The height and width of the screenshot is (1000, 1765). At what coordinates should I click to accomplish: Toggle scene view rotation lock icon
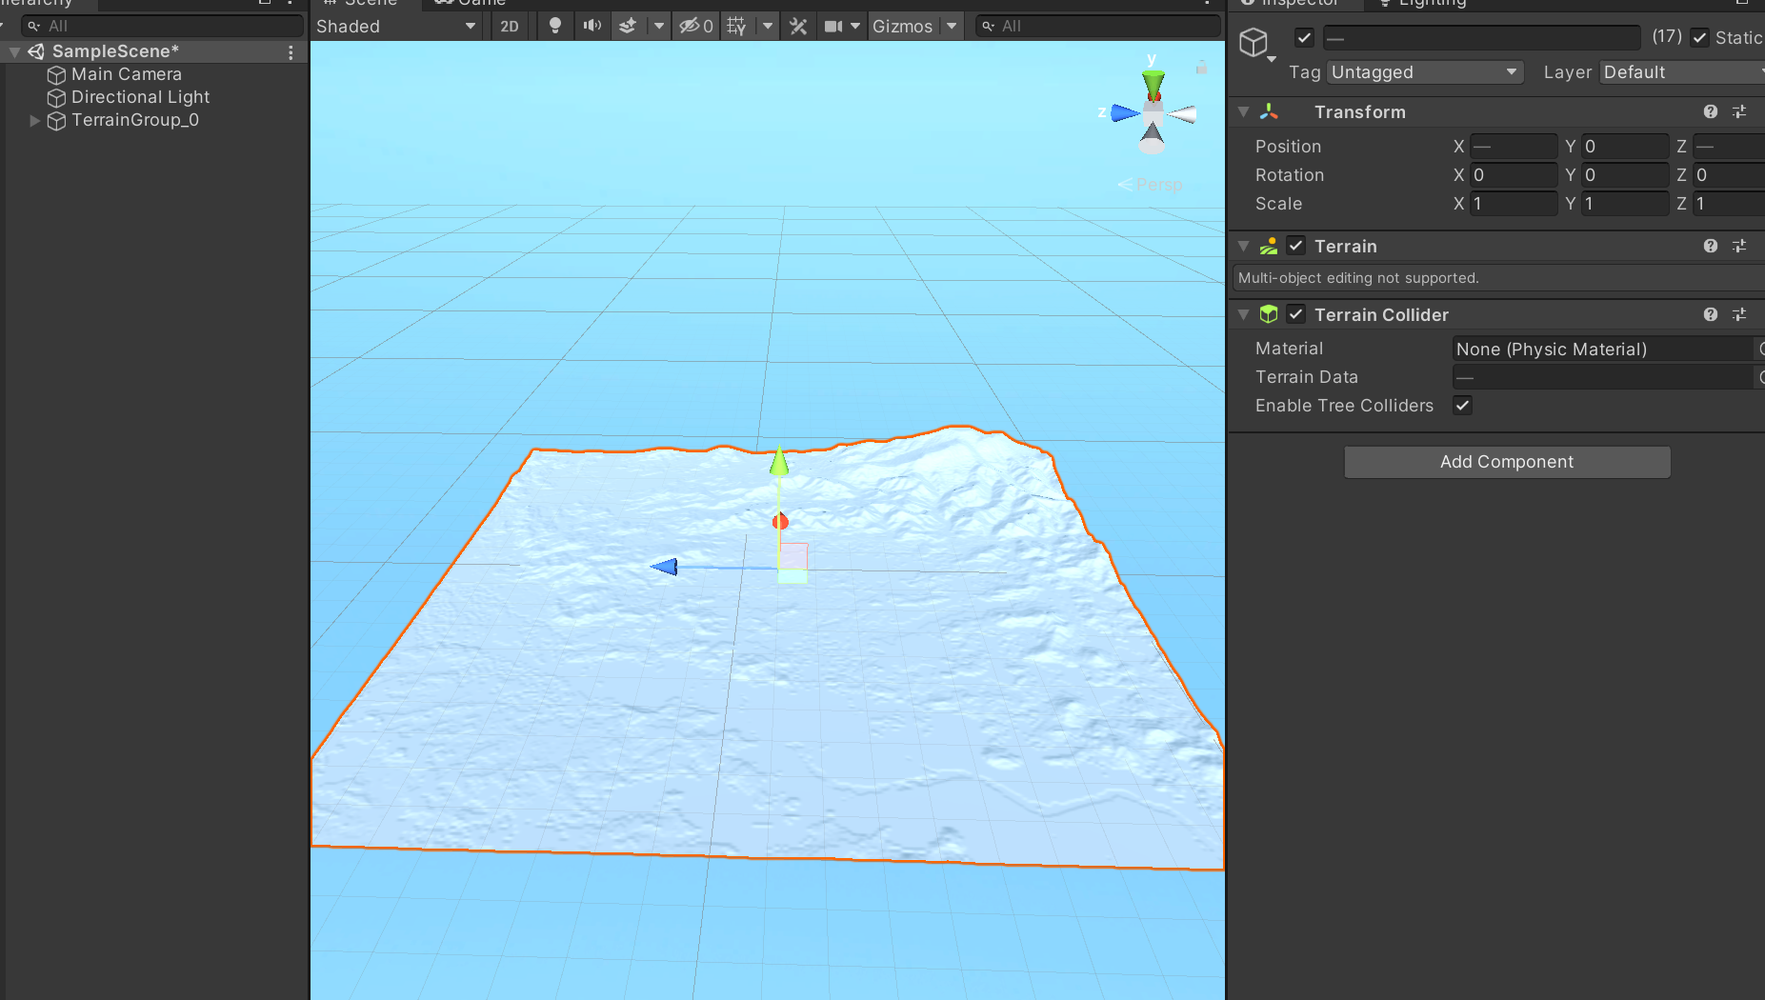tap(1202, 68)
